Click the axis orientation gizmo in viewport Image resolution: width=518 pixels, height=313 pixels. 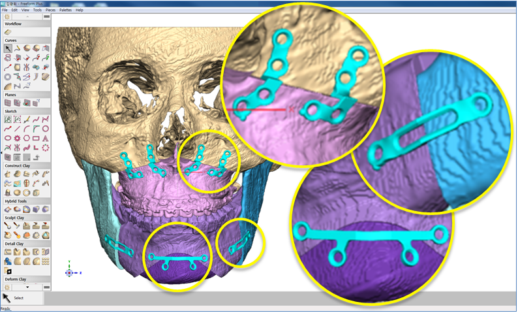coord(70,272)
